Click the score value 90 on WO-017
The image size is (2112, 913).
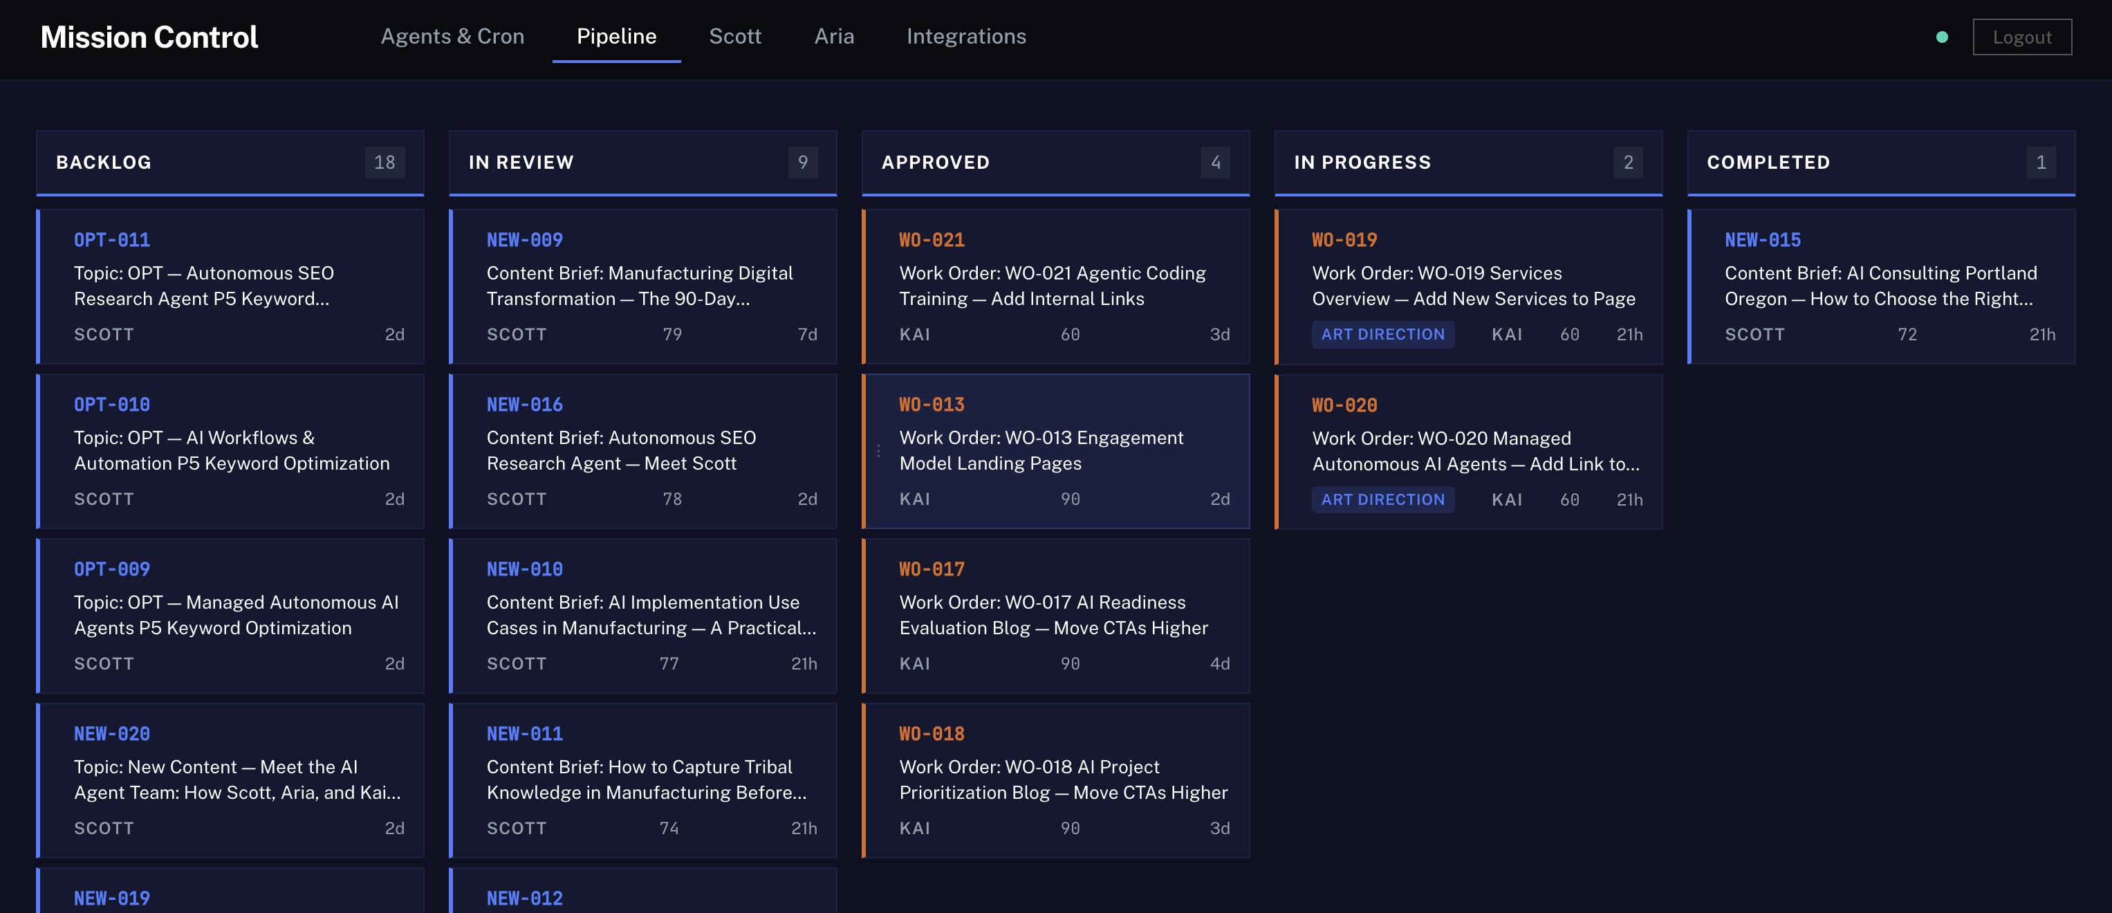click(x=1069, y=663)
